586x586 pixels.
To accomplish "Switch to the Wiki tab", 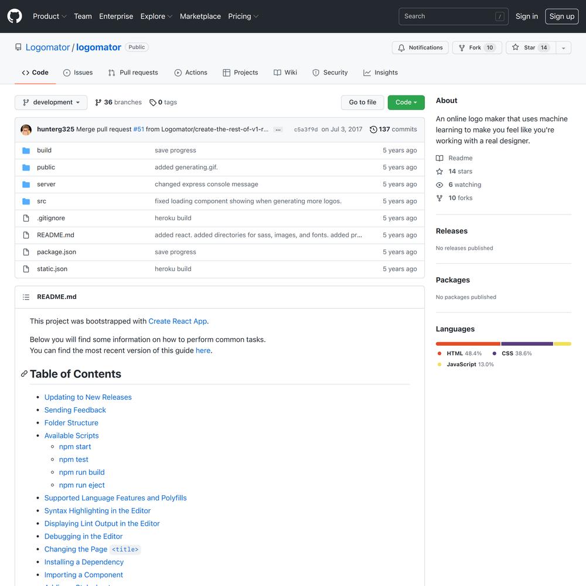I will [285, 73].
